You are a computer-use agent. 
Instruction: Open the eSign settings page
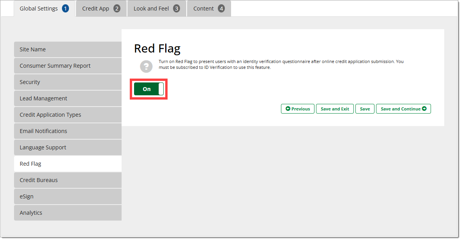[68, 196]
